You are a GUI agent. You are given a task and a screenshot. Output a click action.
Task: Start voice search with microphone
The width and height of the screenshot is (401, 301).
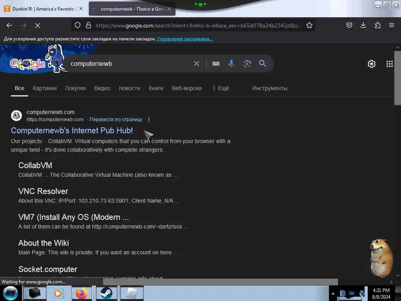(231, 63)
